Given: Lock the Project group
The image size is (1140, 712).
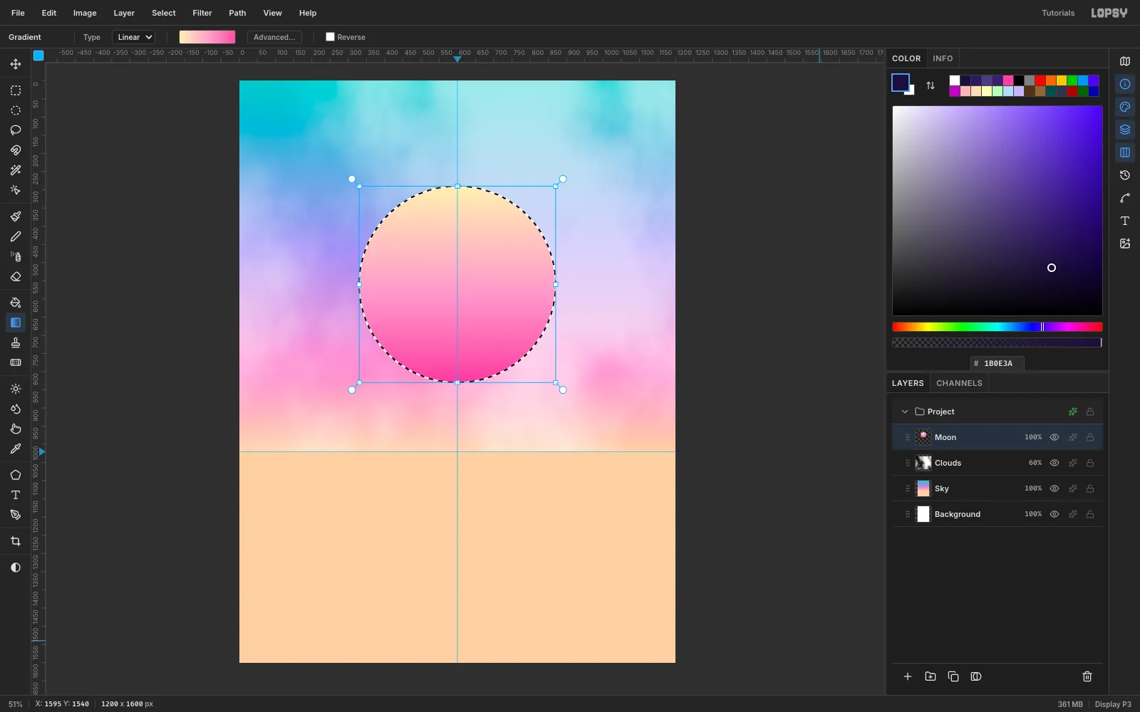Looking at the screenshot, I should 1090,412.
